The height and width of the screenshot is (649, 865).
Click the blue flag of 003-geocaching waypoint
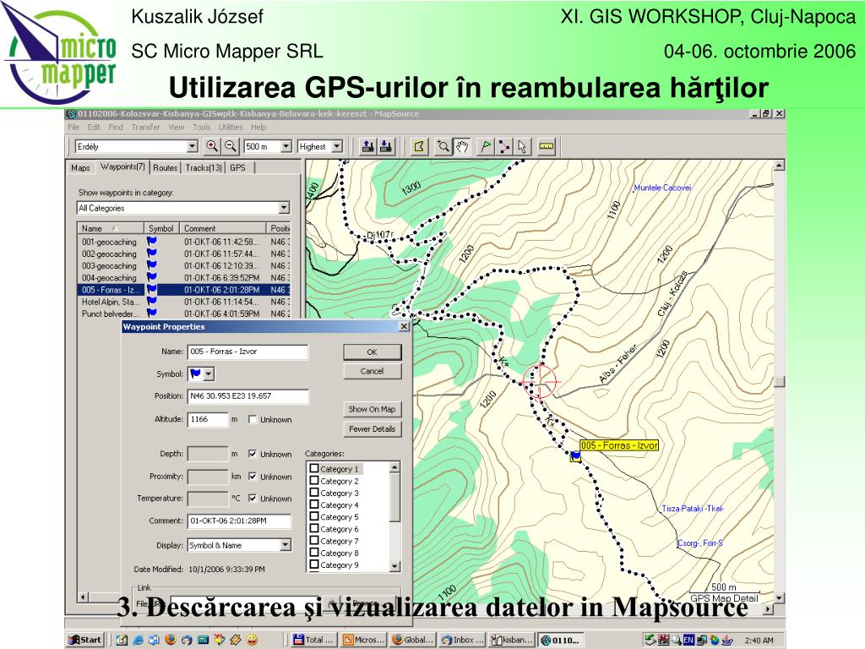[x=152, y=265]
